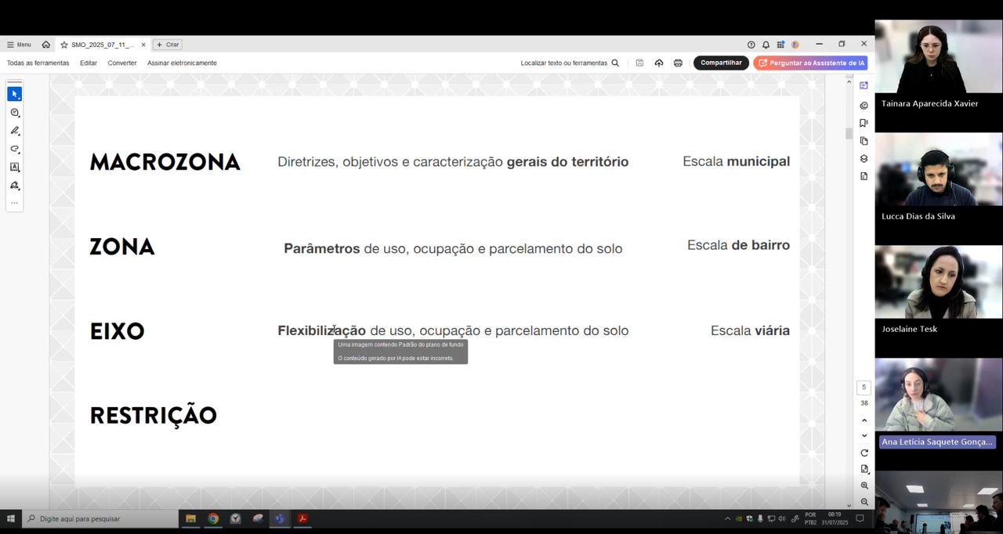Open the bookmarks panel icon
Viewport: 1003px width, 534px height.
(864, 123)
